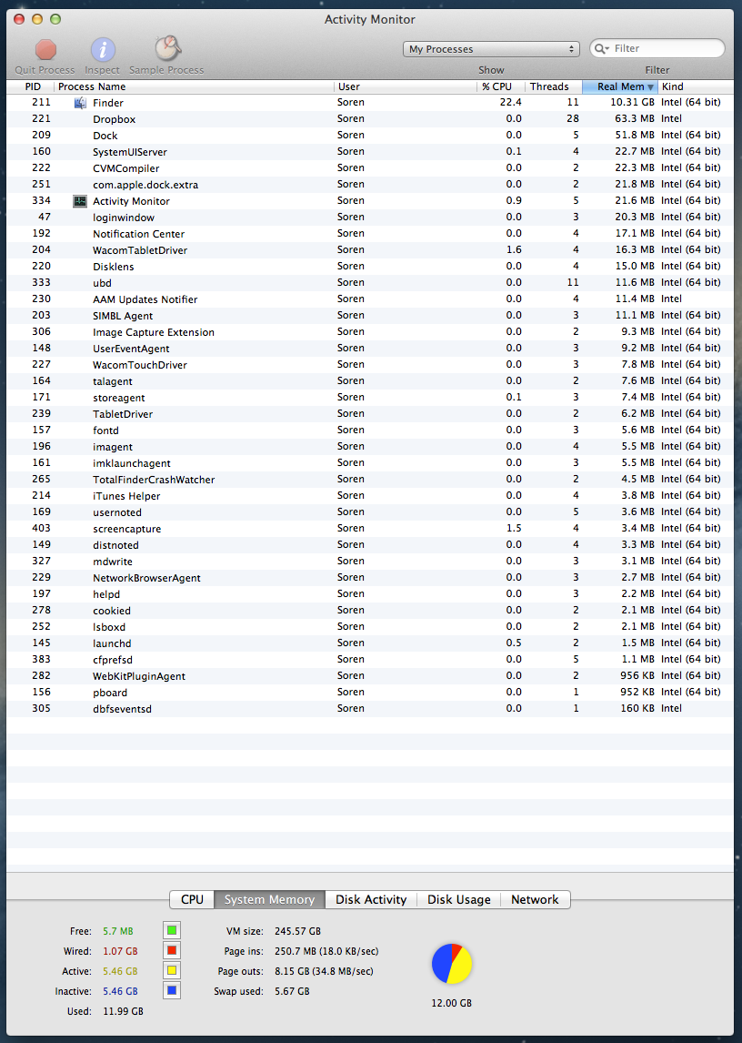The height and width of the screenshot is (1043, 742).
Task: Select the WacomTouchDriver process row
Action: click(370, 365)
